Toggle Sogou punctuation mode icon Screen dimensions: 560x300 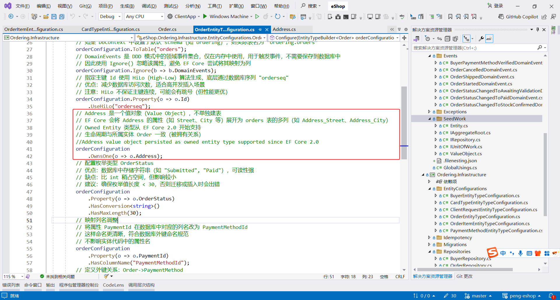[x=512, y=253]
